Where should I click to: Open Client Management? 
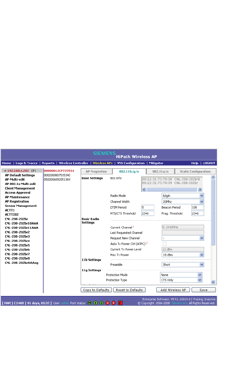tap(20, 188)
